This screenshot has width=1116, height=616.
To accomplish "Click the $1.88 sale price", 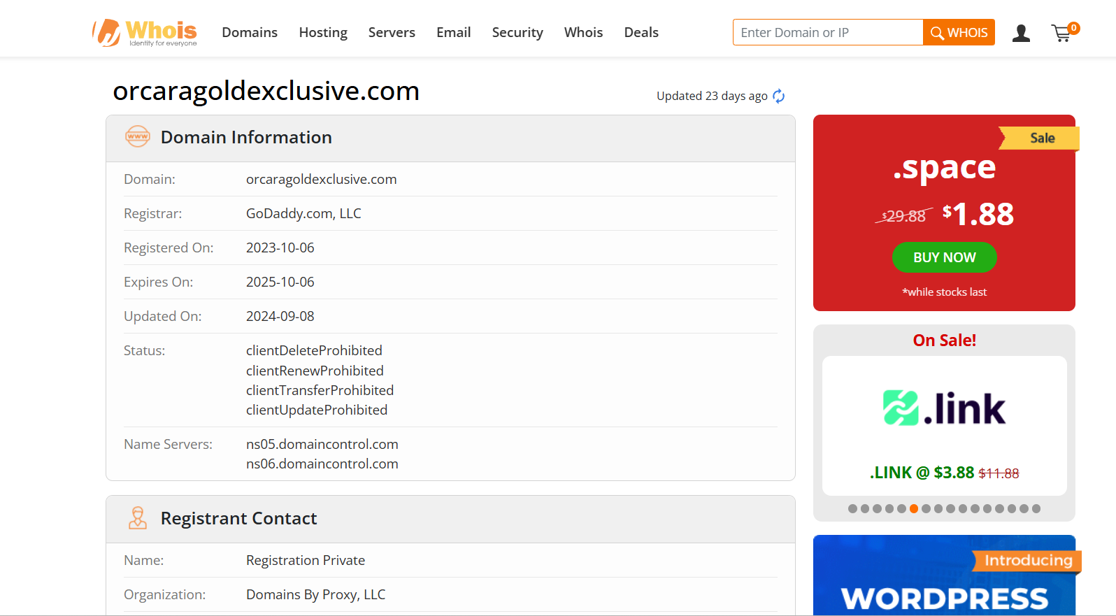I will (978, 214).
